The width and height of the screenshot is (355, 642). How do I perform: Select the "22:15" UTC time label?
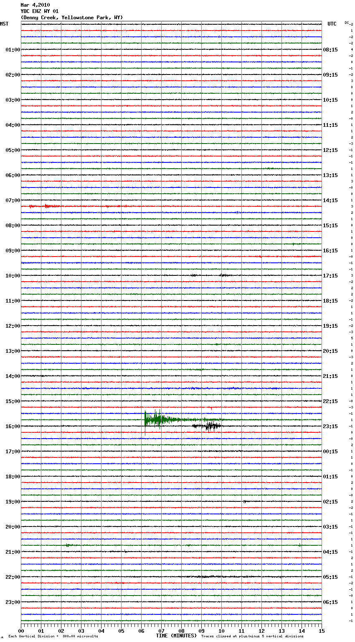click(330, 401)
